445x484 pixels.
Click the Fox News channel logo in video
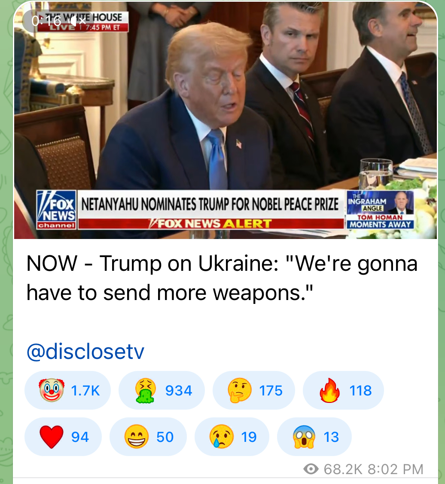[x=56, y=210]
